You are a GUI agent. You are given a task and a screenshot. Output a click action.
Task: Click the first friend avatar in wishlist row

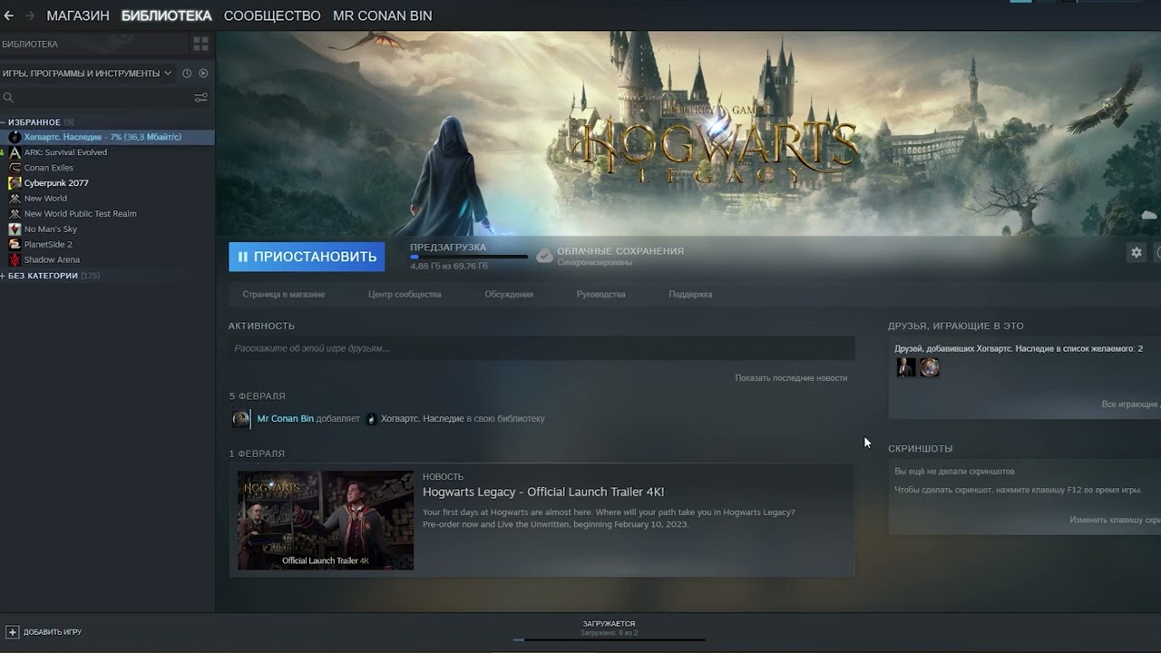point(906,367)
